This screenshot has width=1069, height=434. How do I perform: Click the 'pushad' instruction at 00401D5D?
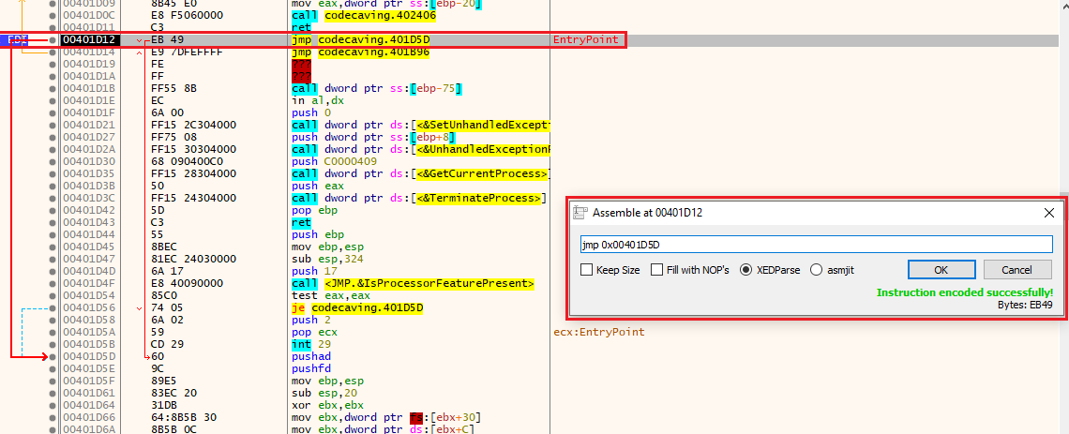tap(310, 356)
